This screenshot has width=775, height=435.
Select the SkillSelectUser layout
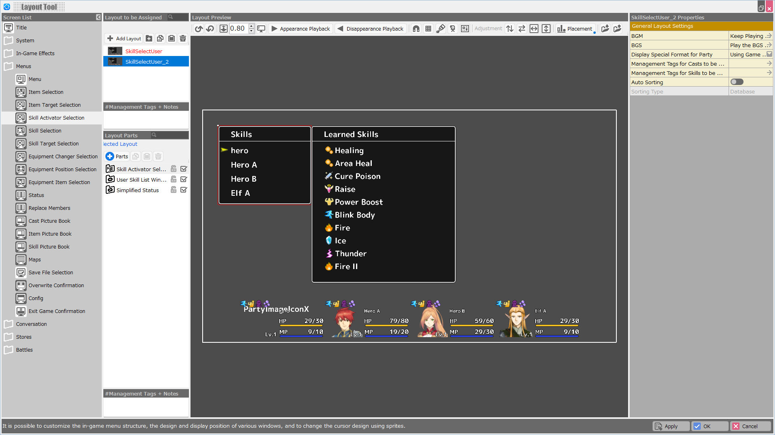tap(143, 51)
